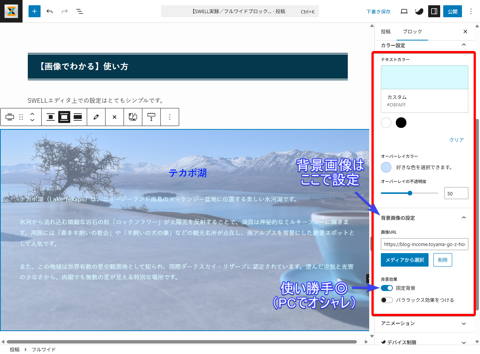Click the pencil edit icon in block toolbar
The height and width of the screenshot is (354, 480).
(96, 117)
